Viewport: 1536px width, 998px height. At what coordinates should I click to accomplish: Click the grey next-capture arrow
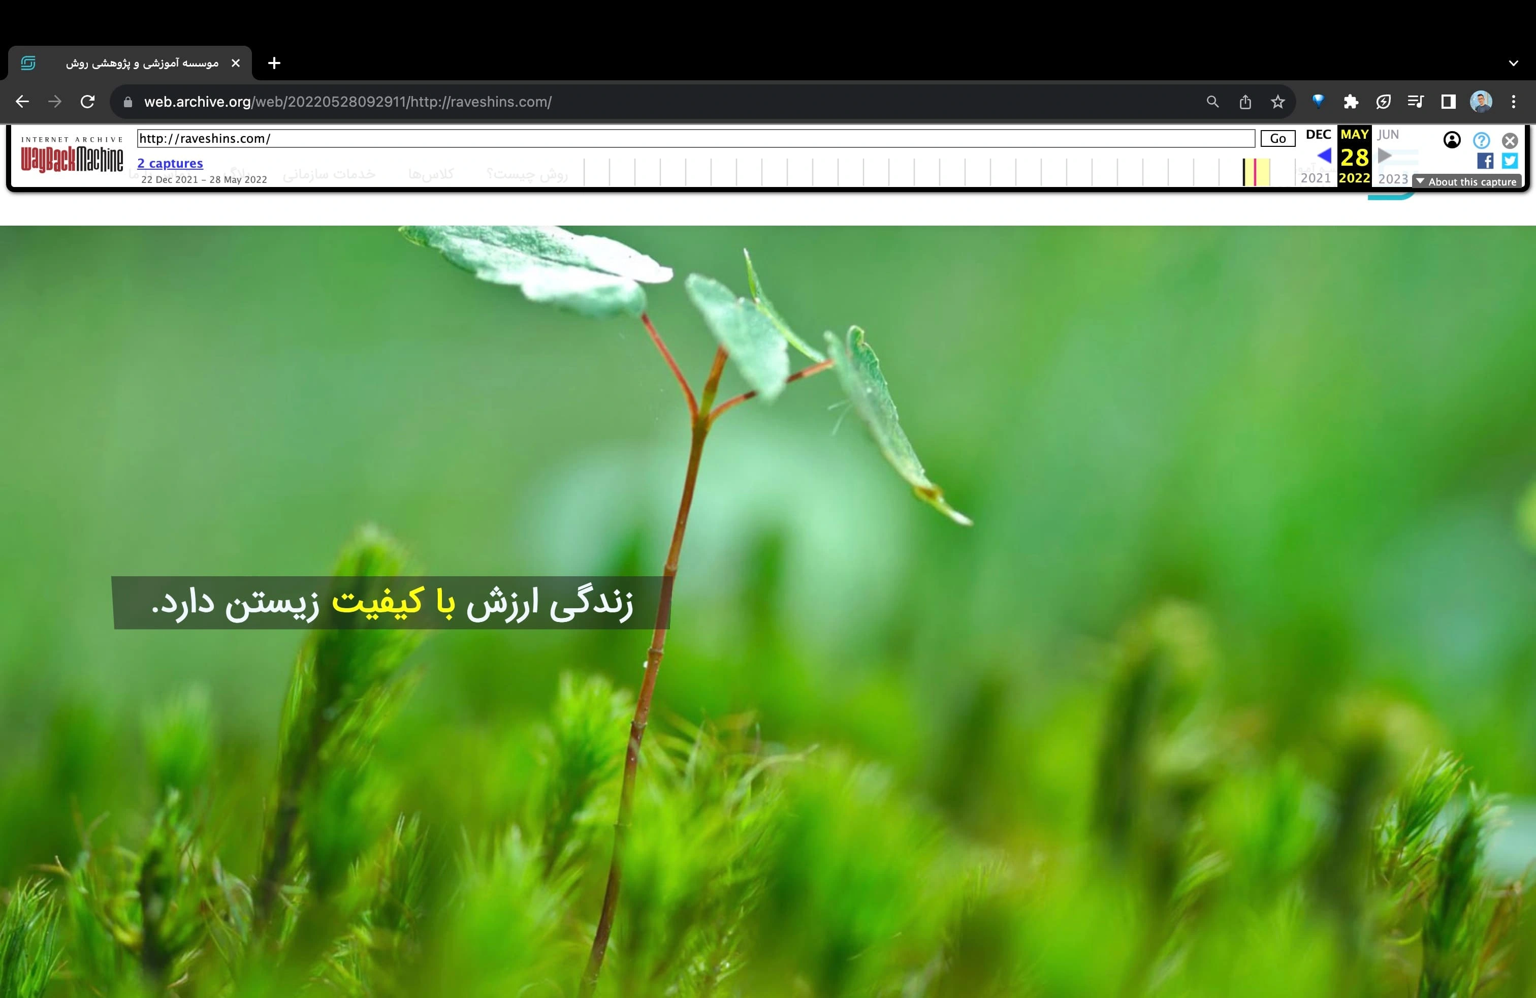(1384, 155)
